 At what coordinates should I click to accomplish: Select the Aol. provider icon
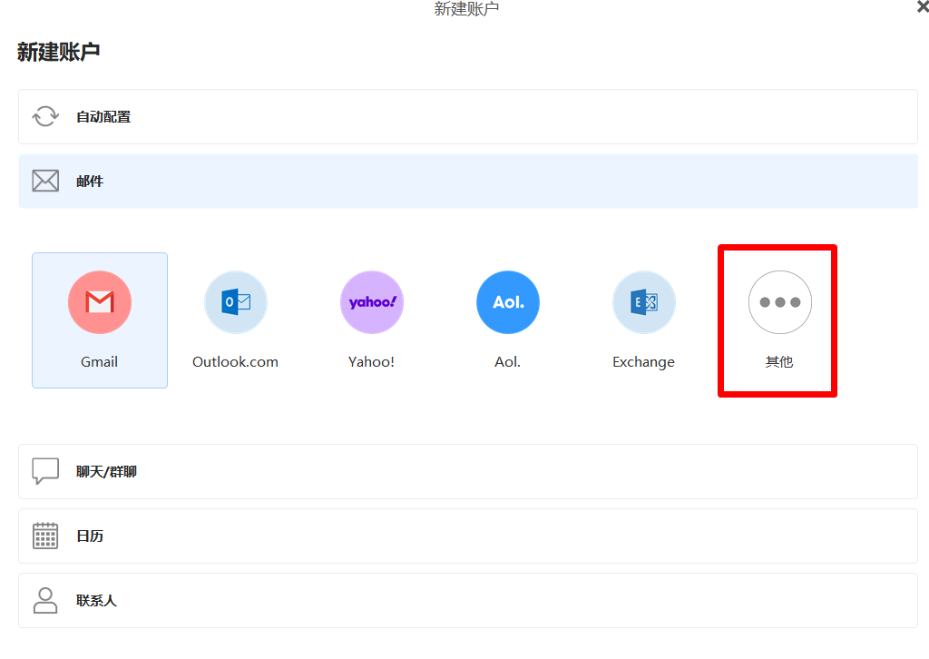point(508,302)
